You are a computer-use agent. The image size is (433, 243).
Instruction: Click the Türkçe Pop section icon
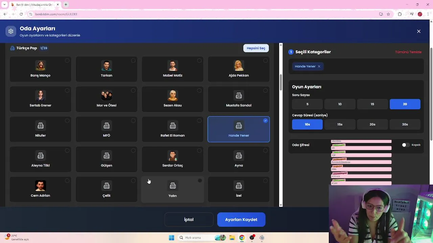[x=13, y=48]
